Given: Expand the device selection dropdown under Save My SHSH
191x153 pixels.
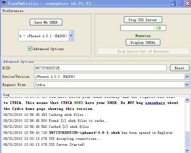Looking at the screenshot, I should pyautogui.click(x=71, y=36).
